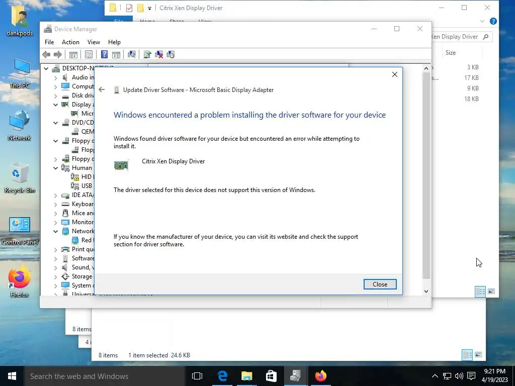Click the Citrix Xen Display Driver card icon
515x386 pixels.
point(121,165)
